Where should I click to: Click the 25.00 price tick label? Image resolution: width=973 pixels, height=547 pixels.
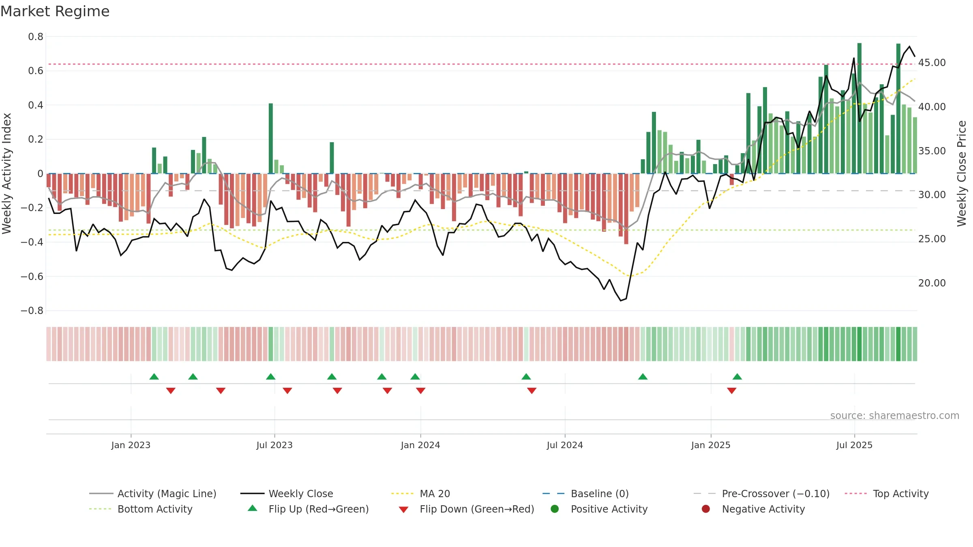click(932, 239)
